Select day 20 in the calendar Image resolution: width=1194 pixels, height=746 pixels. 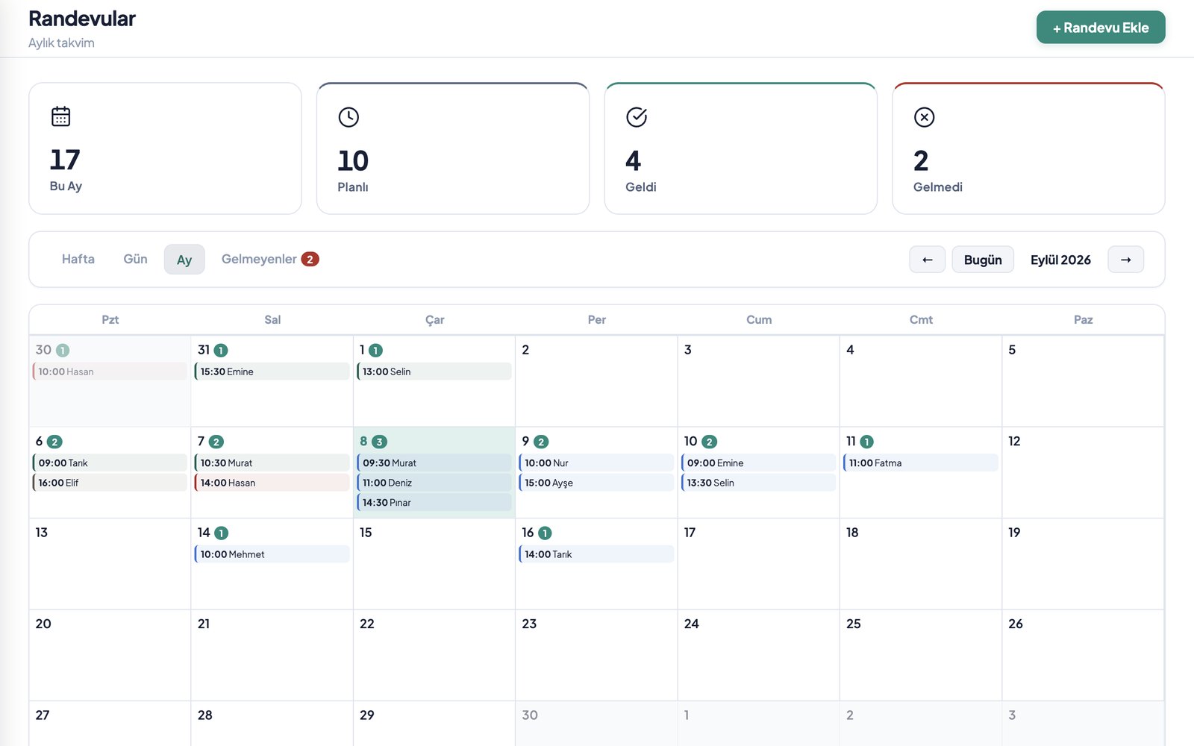tap(110, 655)
